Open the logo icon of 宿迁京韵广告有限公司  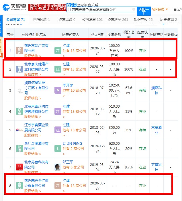(19, 51)
